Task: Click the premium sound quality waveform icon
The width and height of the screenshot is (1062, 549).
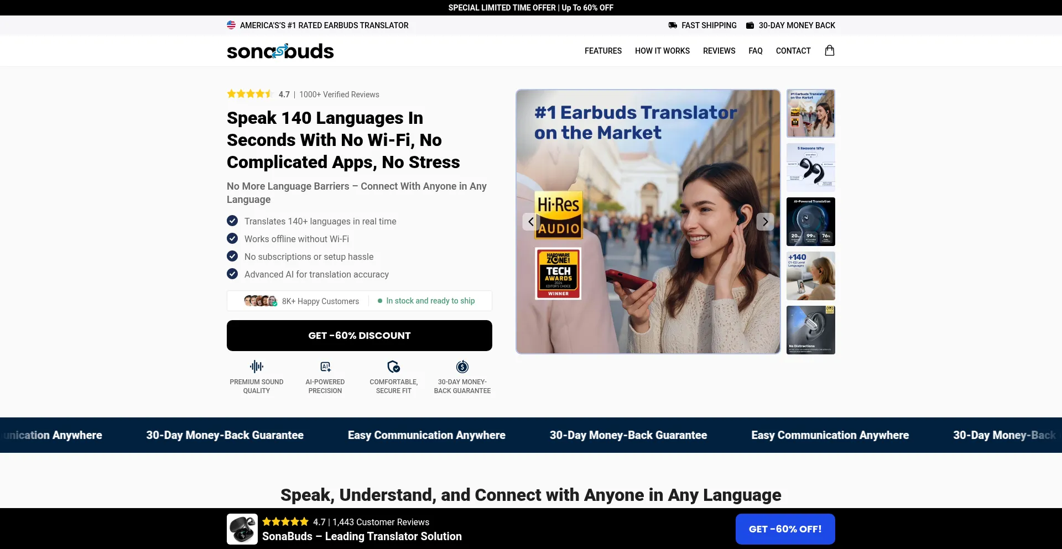Action: pyautogui.click(x=257, y=367)
